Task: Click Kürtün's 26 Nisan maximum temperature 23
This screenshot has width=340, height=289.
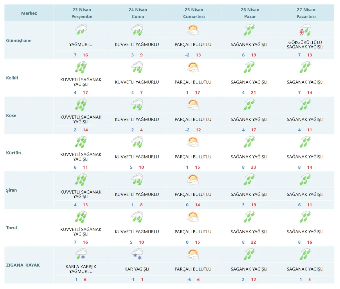Action: coord(253,167)
